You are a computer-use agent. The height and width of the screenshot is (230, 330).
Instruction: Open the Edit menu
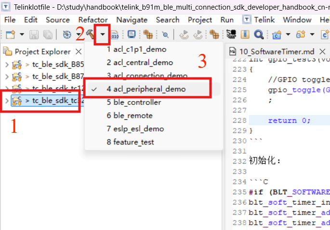point(31,20)
